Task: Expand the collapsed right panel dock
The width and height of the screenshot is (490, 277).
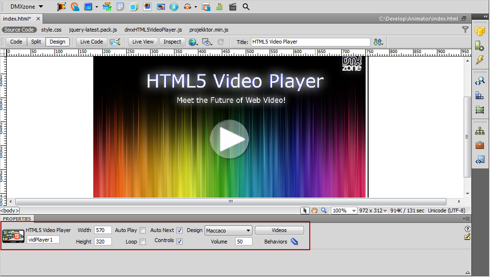Action: coord(485,17)
